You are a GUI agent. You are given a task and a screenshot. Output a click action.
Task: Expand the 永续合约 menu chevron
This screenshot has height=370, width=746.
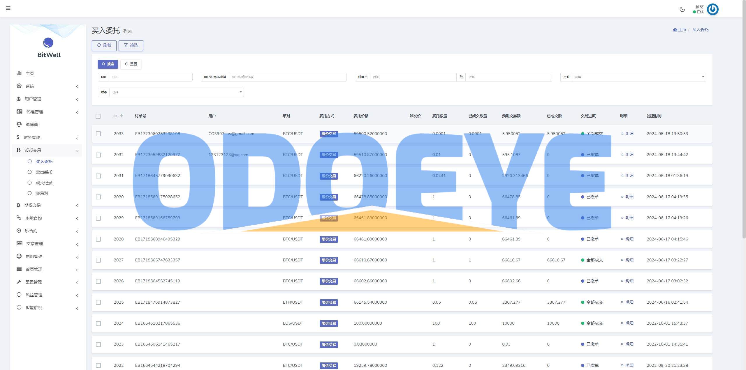[77, 218]
